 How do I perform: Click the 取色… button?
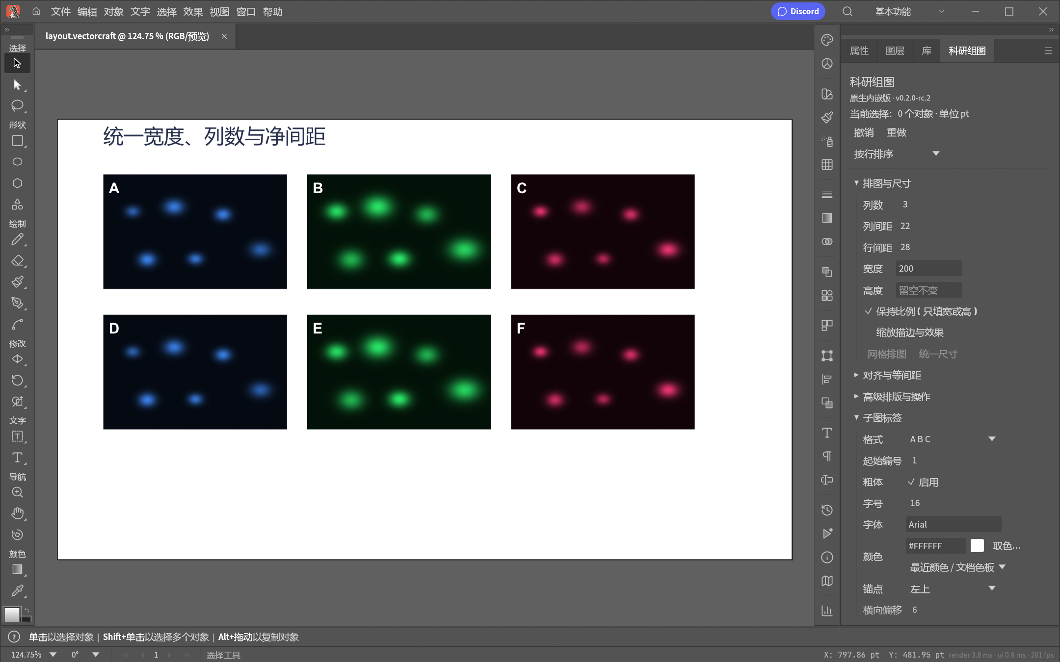click(1007, 546)
